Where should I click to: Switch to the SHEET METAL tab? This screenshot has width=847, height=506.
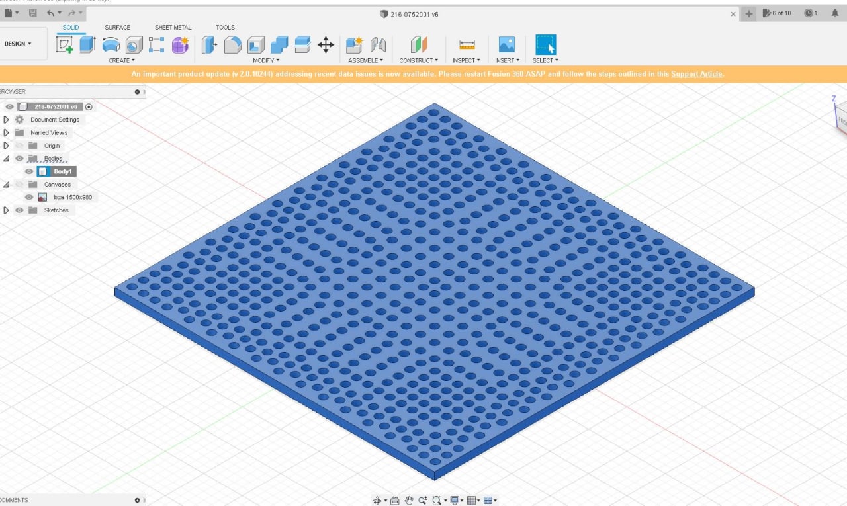173,27
